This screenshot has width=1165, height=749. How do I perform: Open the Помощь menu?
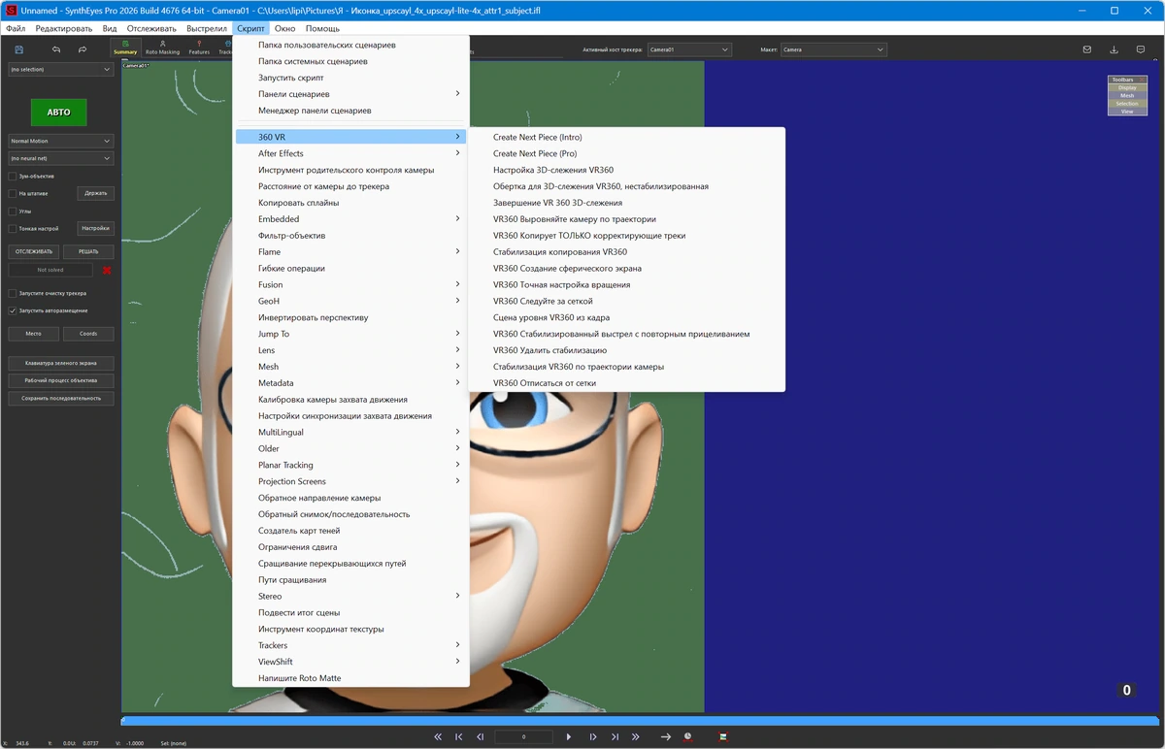(322, 28)
